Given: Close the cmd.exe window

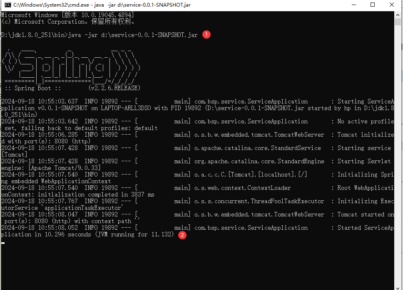Looking at the screenshot, I should [393, 5].
